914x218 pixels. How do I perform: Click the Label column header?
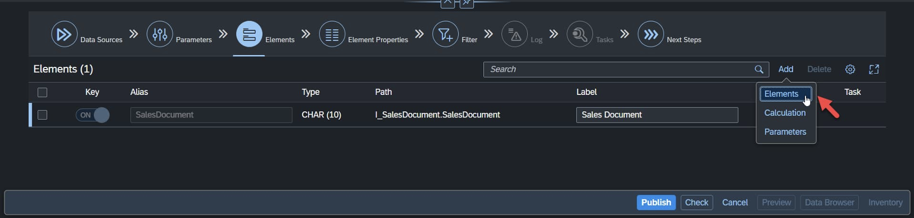[586, 92]
